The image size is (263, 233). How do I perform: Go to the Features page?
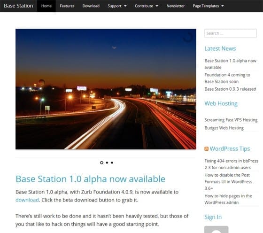[x=67, y=6]
